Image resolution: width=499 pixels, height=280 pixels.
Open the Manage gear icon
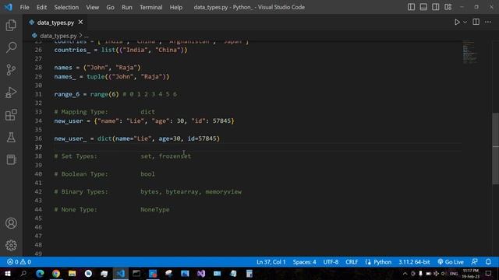11,245
